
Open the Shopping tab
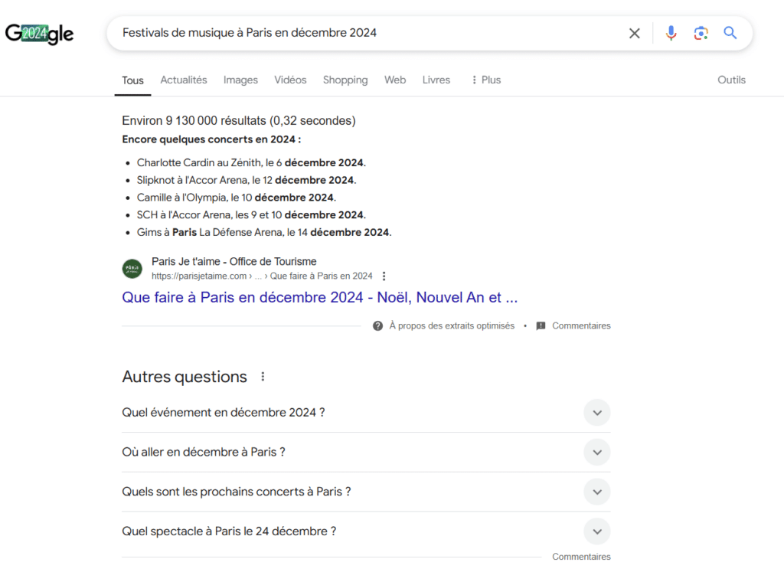click(x=345, y=80)
